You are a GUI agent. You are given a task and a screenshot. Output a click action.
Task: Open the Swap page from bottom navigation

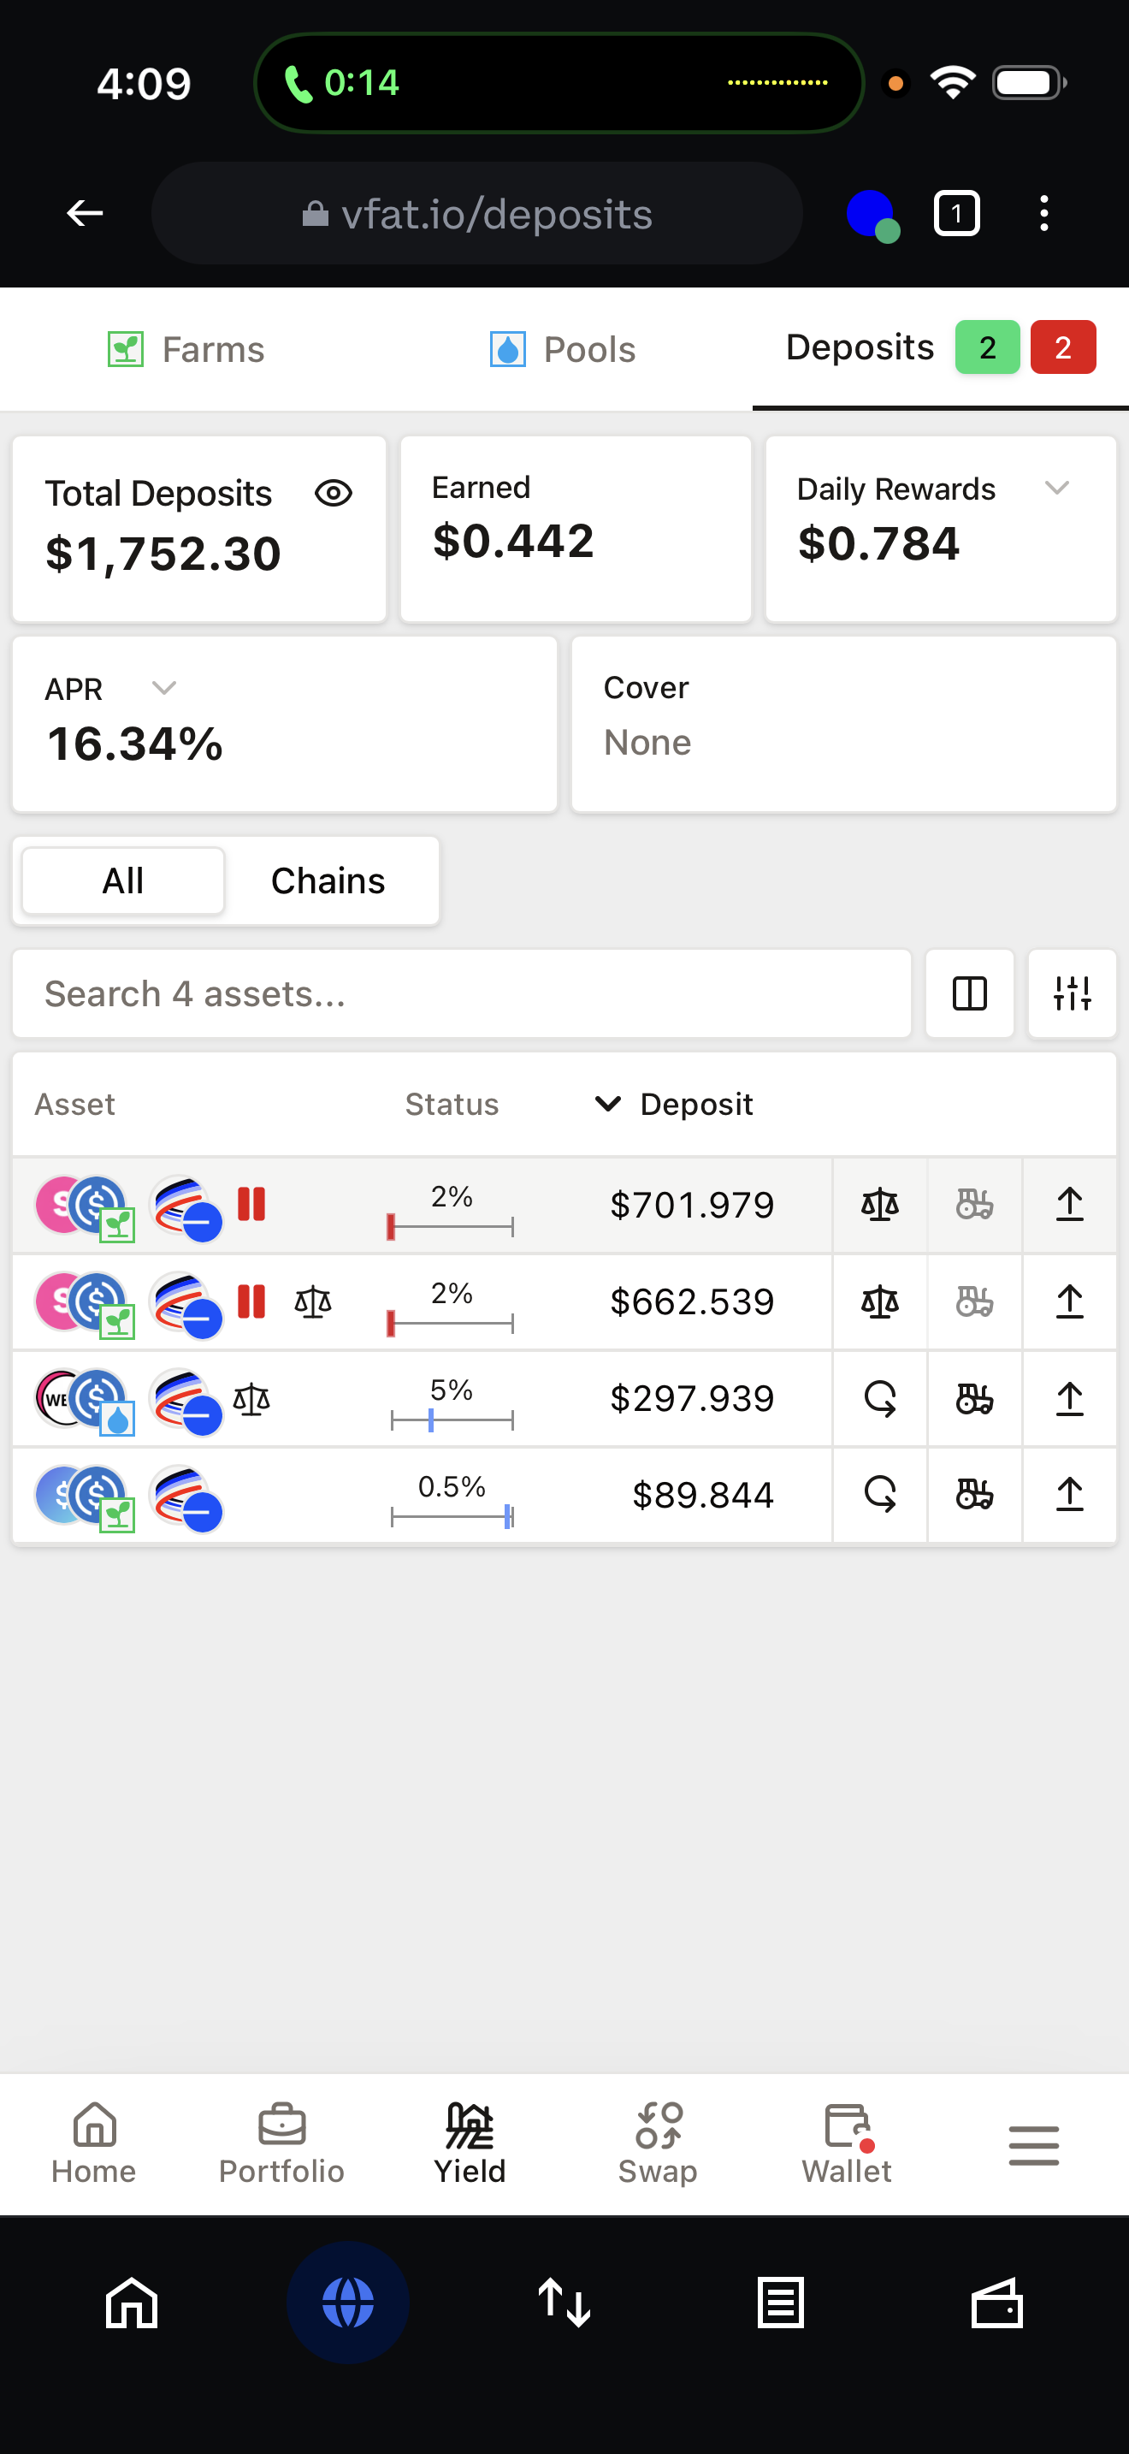point(658,2143)
